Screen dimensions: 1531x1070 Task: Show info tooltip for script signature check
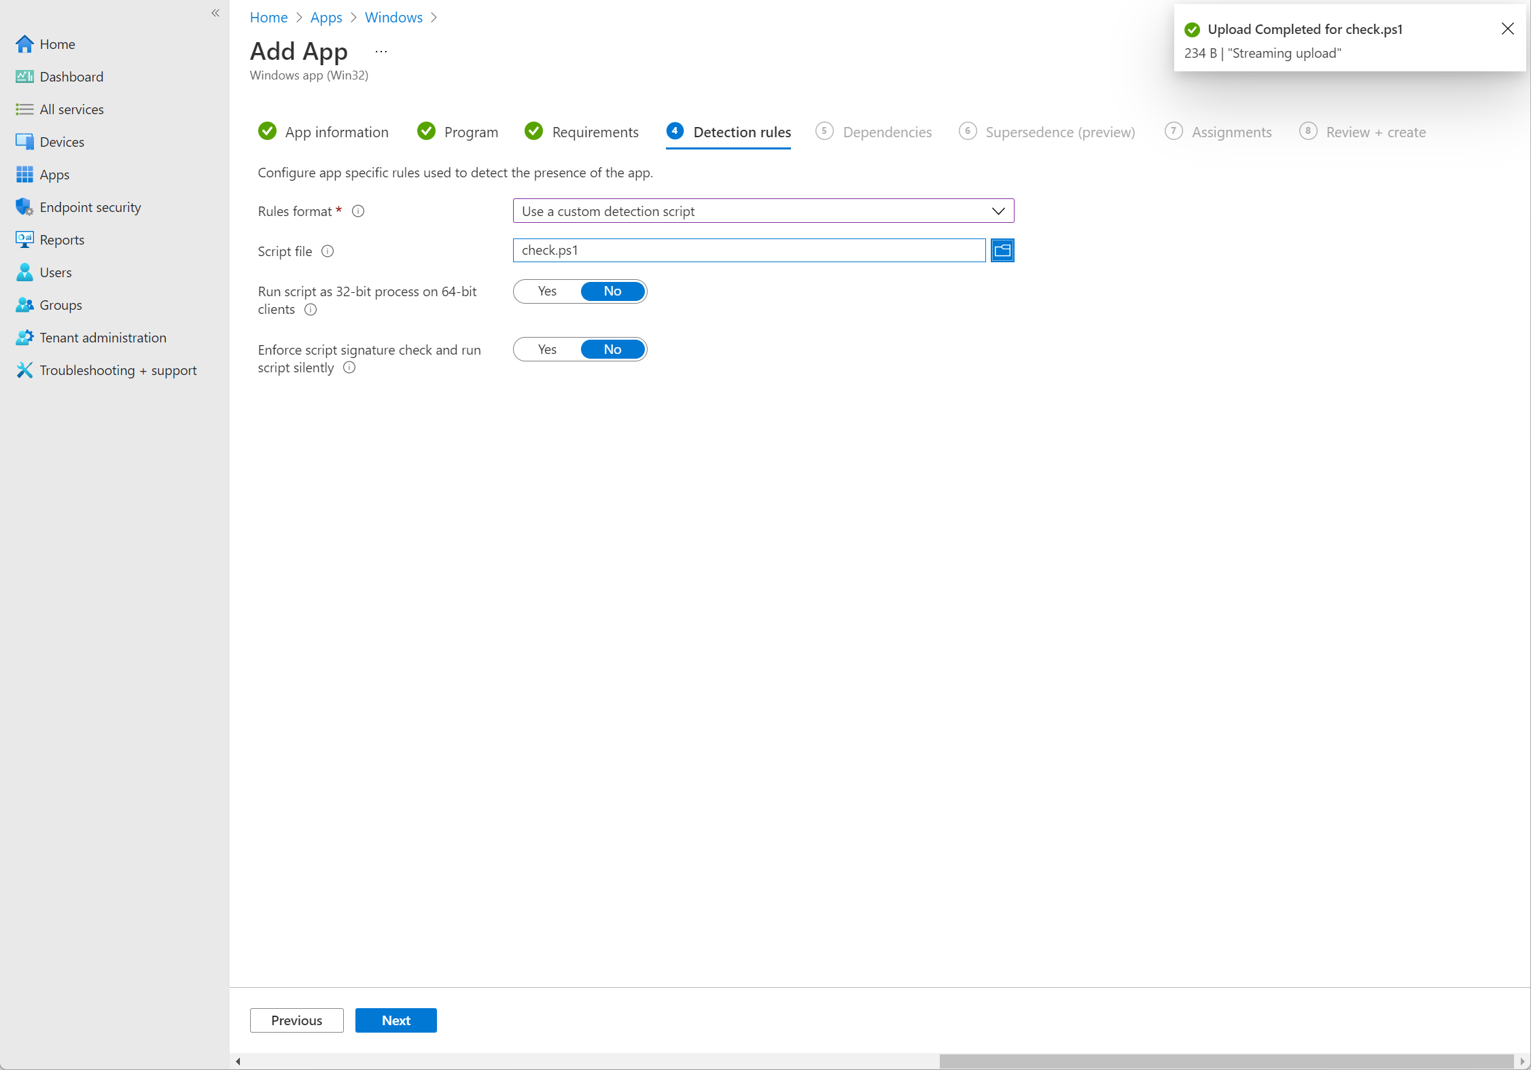click(349, 368)
